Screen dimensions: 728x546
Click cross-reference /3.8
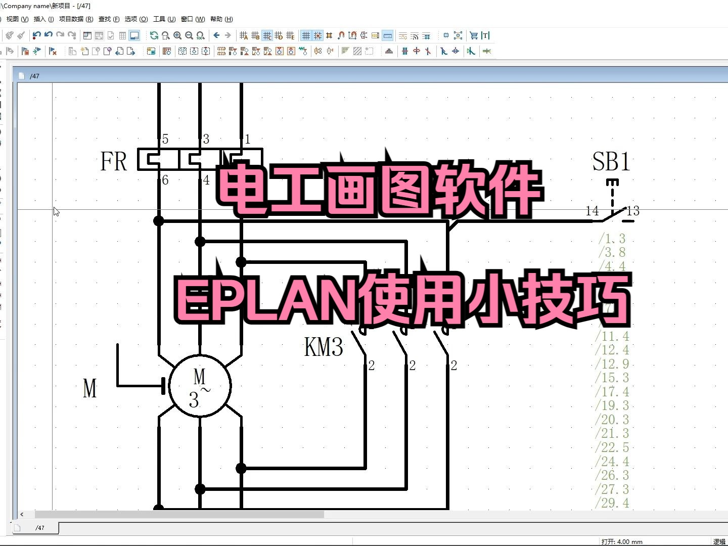612,252
